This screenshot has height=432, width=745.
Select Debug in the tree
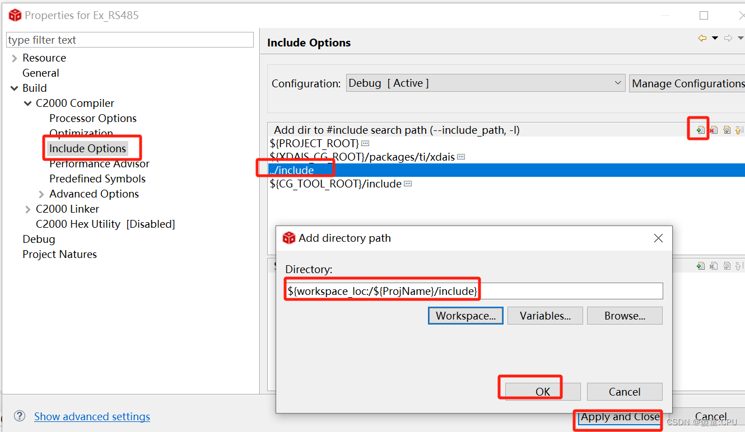[x=39, y=239]
